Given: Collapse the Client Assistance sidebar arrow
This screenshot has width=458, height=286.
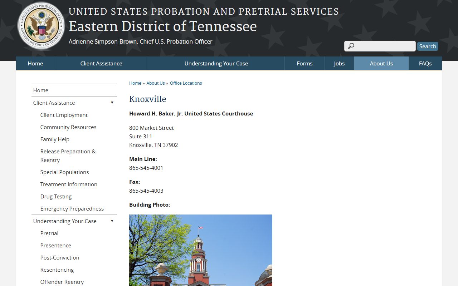Looking at the screenshot, I should 112,103.
